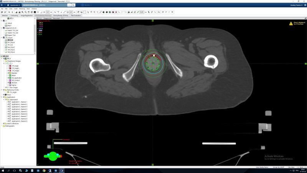Click the Windows Start button
The image size is (307, 173).
tap(2, 170)
